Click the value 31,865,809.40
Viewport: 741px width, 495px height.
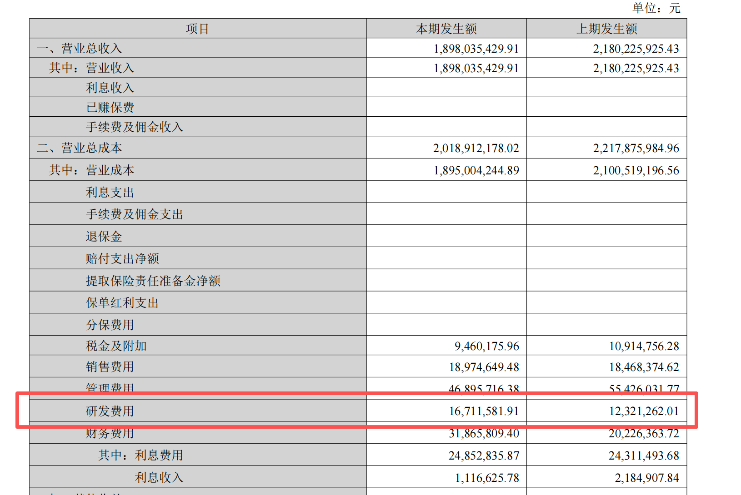click(x=484, y=434)
